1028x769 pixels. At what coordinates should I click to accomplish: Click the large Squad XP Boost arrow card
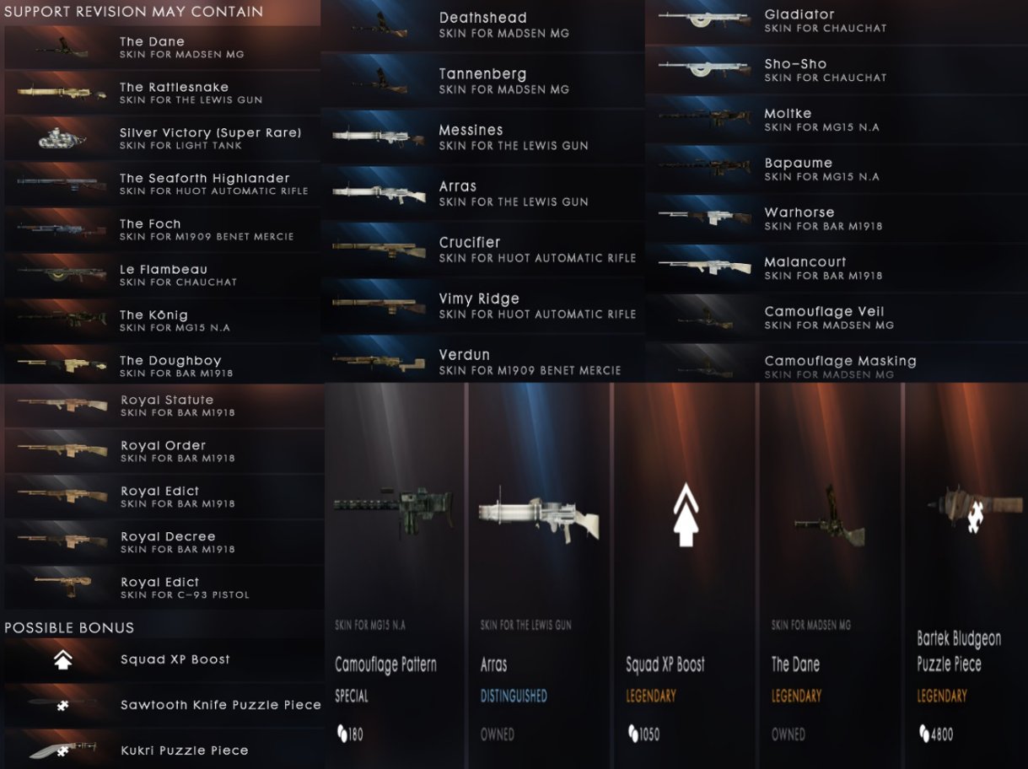pyautogui.click(x=686, y=575)
